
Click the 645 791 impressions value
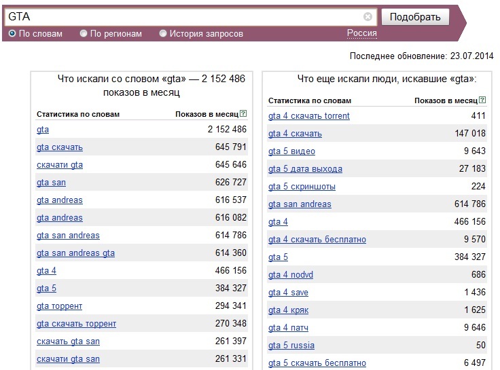coord(231,147)
